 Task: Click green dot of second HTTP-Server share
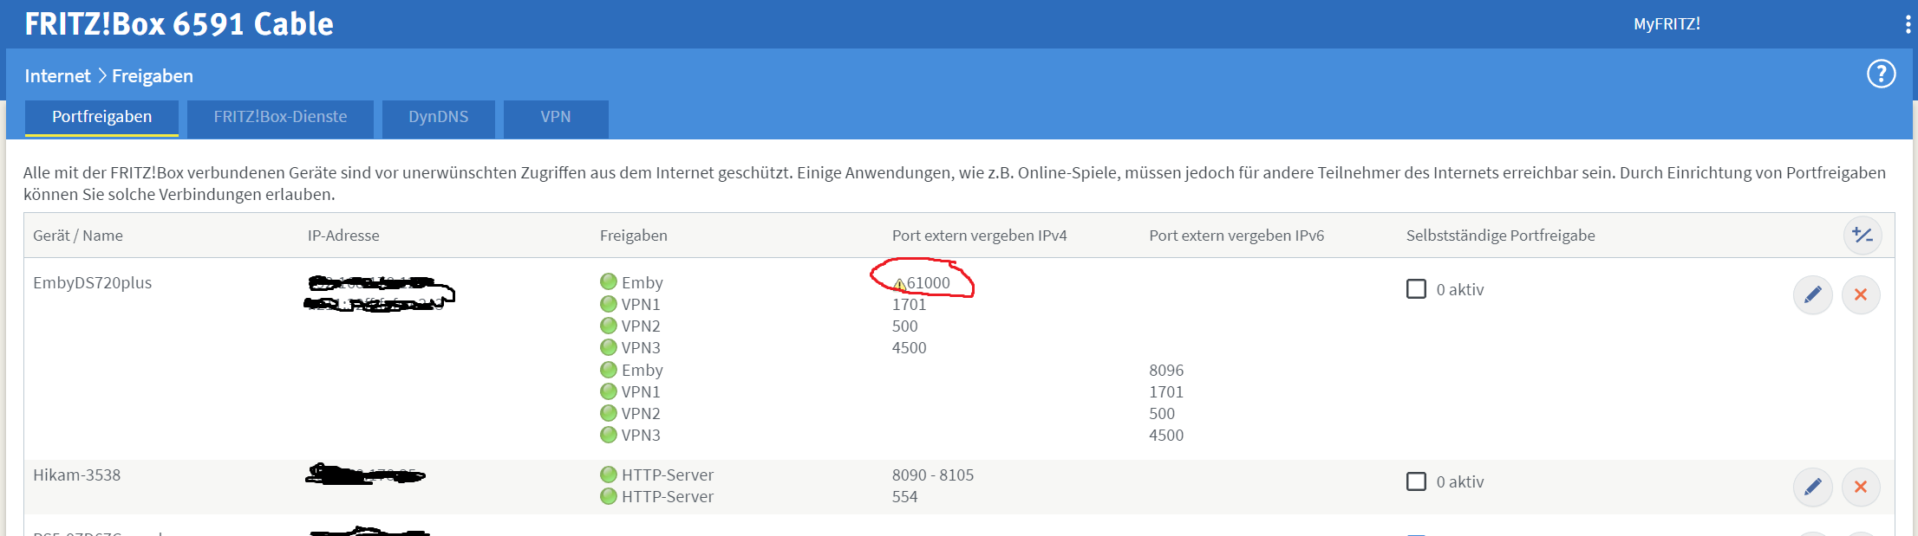(609, 495)
